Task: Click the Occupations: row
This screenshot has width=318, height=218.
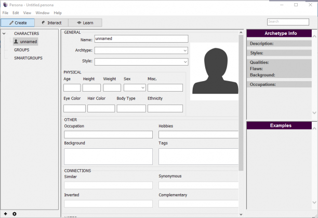Action: tap(279, 84)
